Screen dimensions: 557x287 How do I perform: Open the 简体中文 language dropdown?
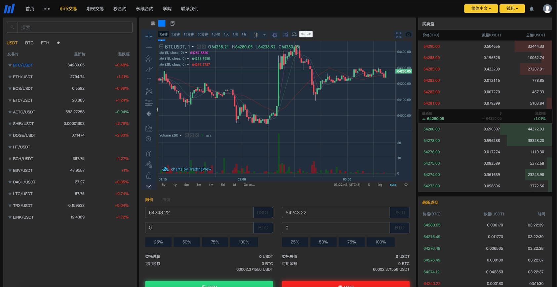[x=481, y=9]
